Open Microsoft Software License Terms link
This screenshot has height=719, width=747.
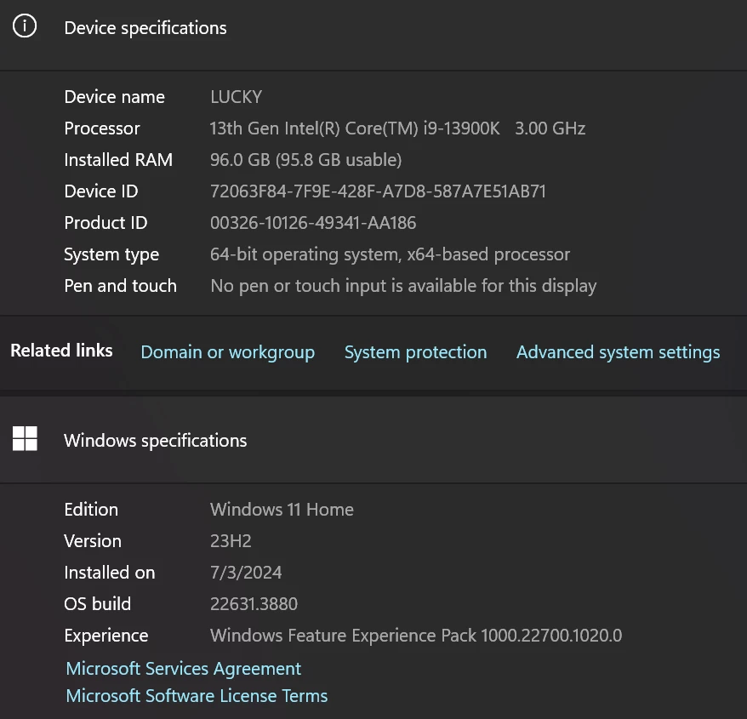click(197, 696)
